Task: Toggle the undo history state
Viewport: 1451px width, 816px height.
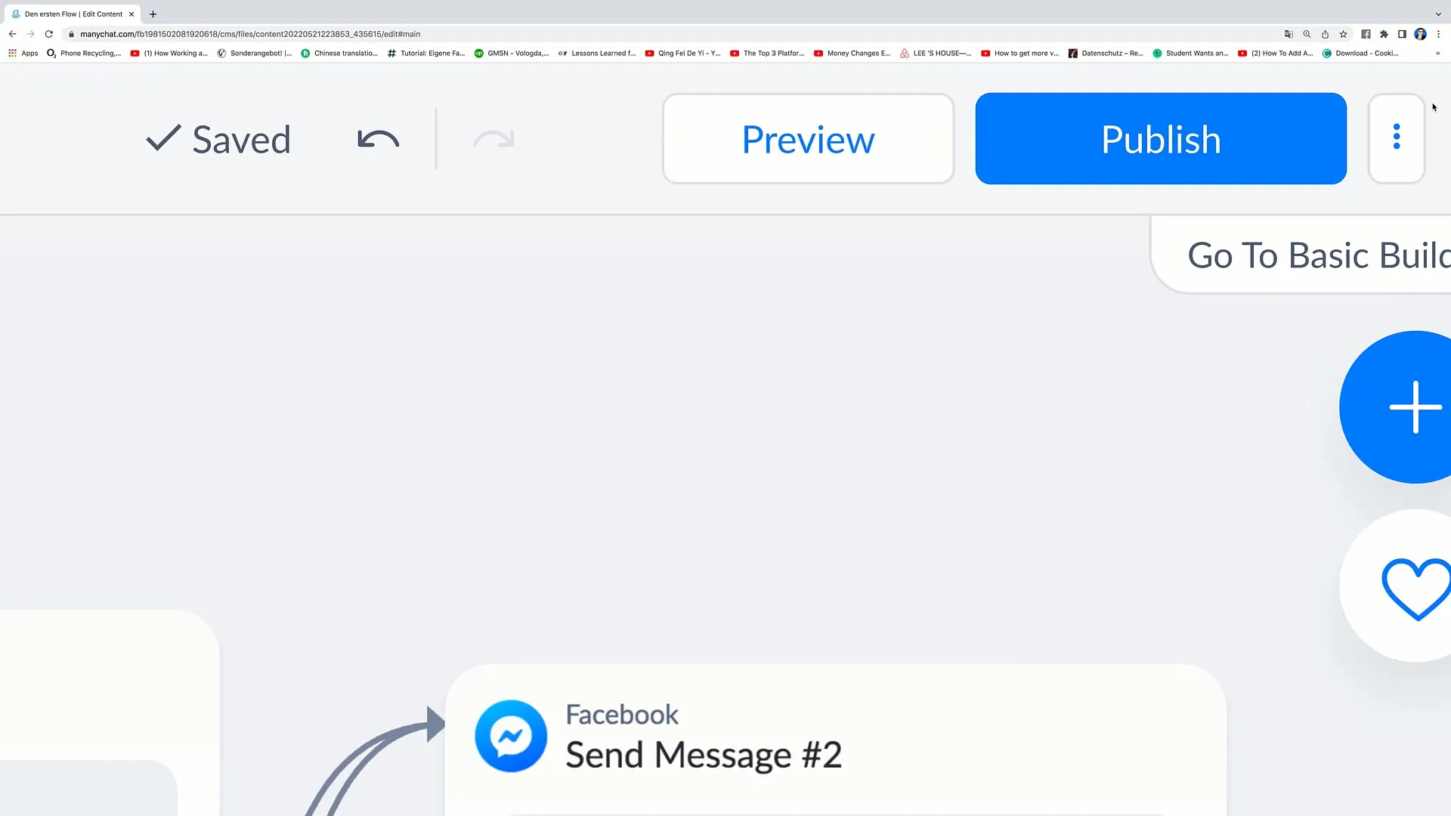Action: [379, 138]
